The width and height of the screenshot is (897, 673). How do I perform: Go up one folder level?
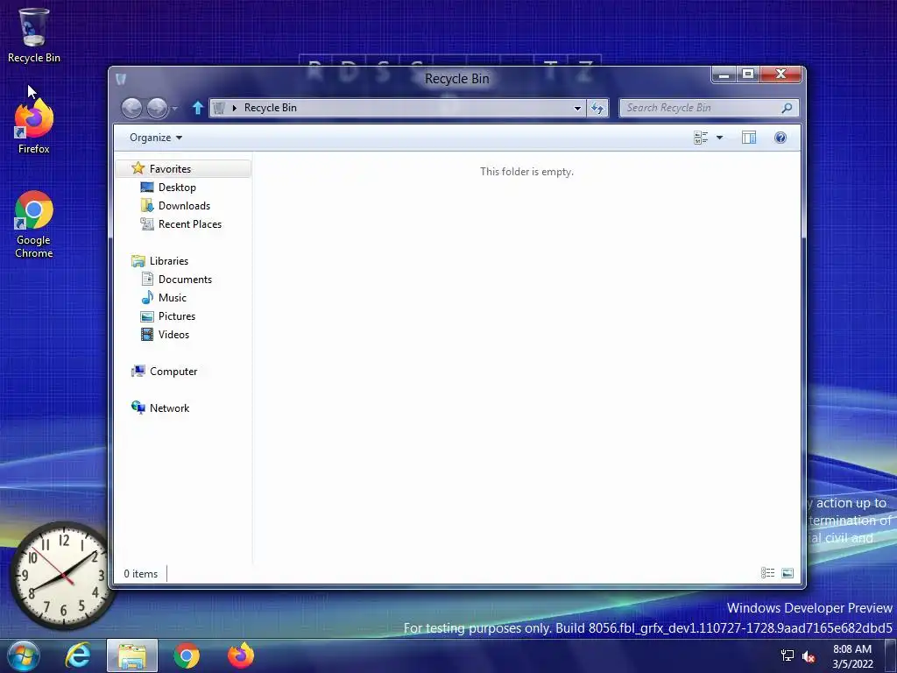pyautogui.click(x=198, y=108)
